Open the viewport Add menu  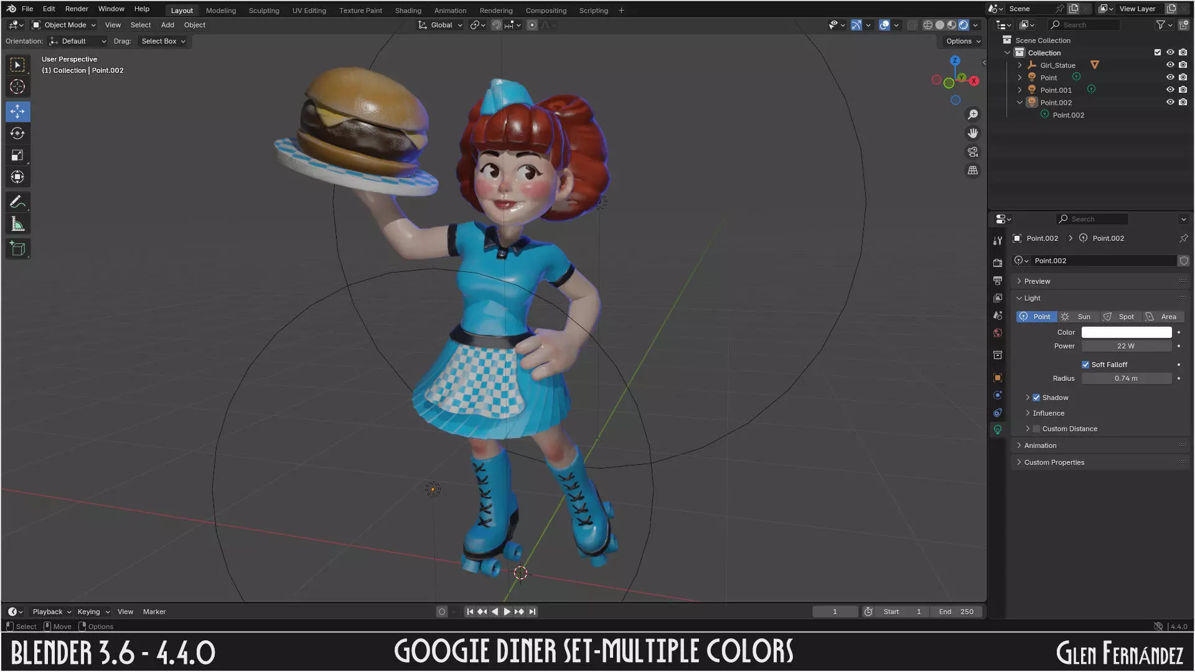point(167,25)
